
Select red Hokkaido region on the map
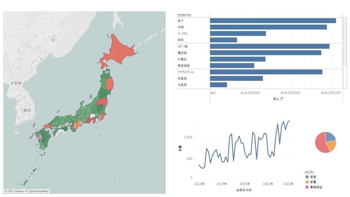[x=119, y=52]
